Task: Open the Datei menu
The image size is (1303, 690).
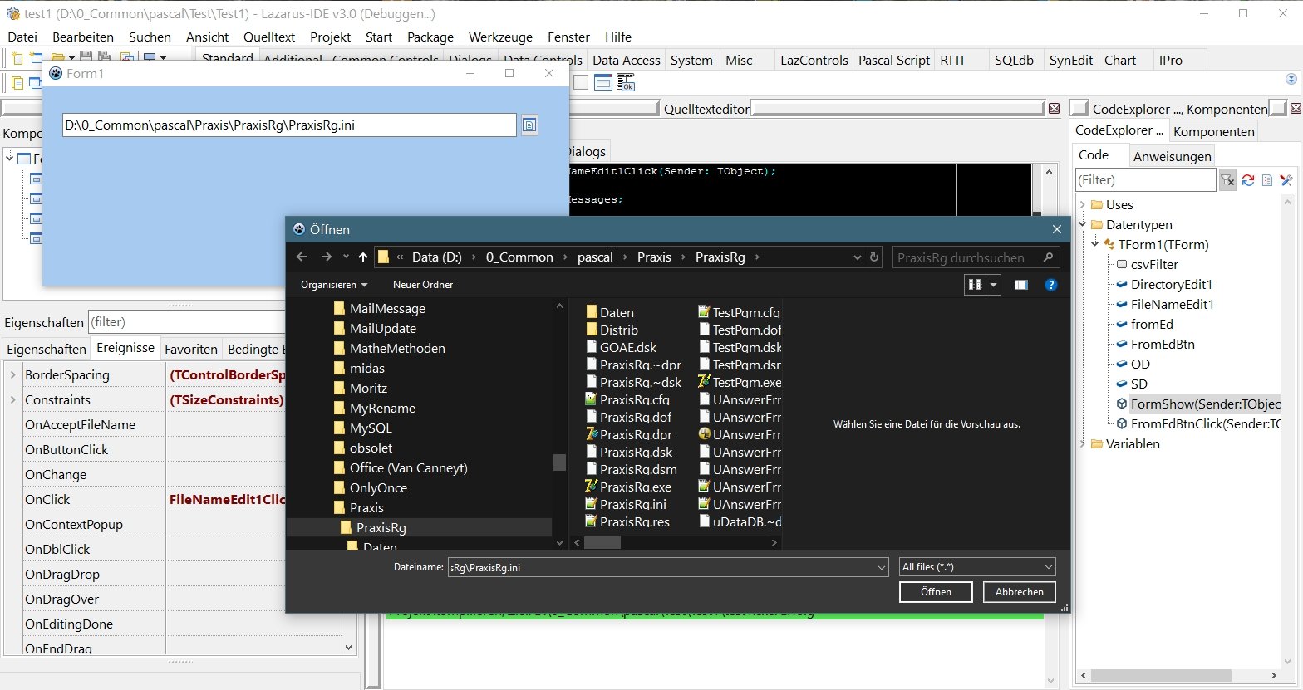Action: pyautogui.click(x=22, y=37)
